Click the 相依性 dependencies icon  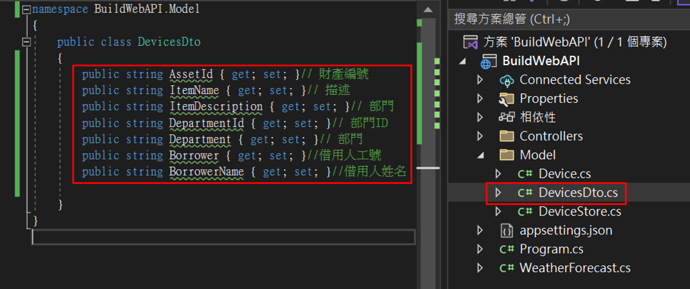pos(507,117)
